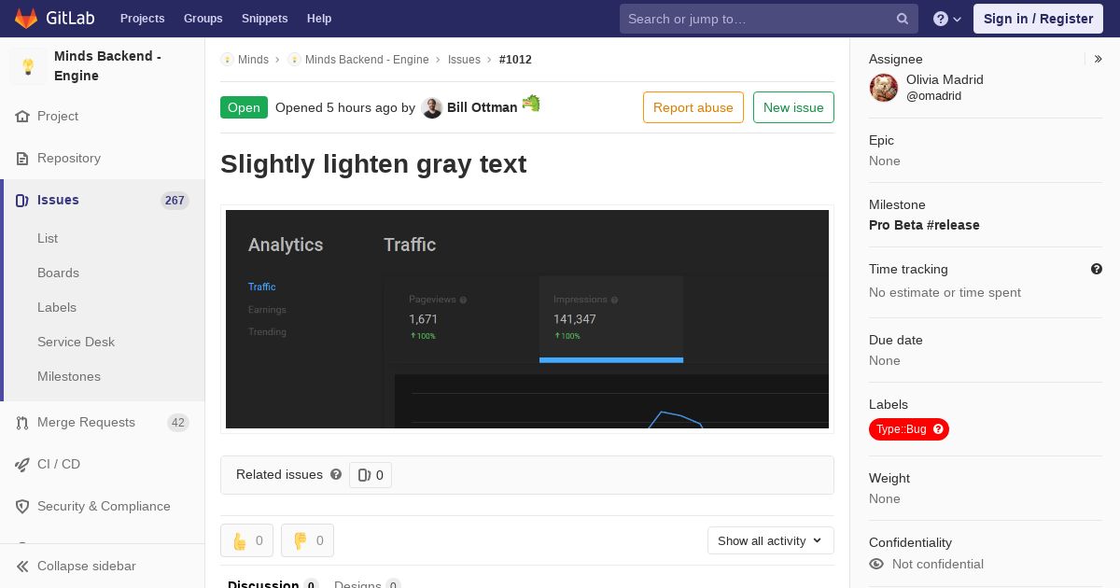This screenshot has height=588, width=1120.
Task: Click the search magnifier icon
Action: (903, 19)
